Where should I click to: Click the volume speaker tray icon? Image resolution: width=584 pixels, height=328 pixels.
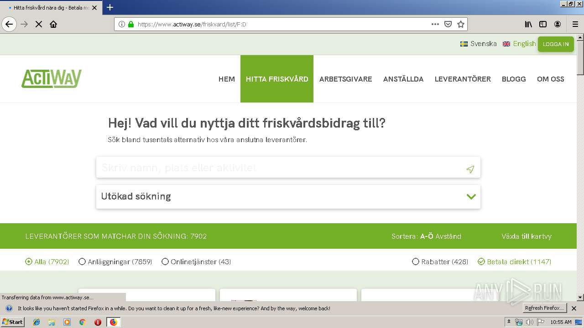click(x=529, y=322)
